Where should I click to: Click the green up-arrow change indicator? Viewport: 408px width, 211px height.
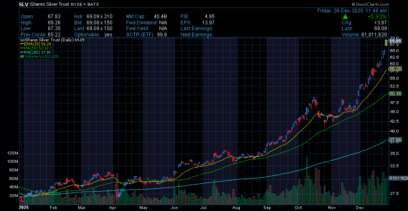tap(345, 17)
